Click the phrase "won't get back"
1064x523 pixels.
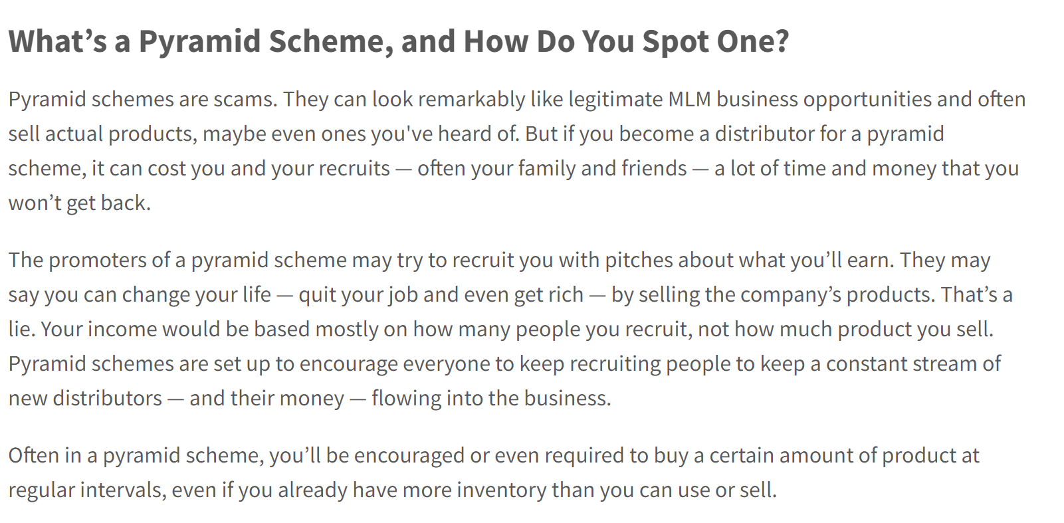coord(78,203)
